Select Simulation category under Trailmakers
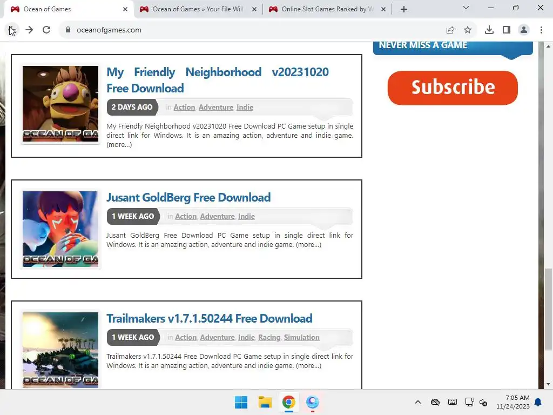Viewport: 553px width, 415px height. (301, 337)
